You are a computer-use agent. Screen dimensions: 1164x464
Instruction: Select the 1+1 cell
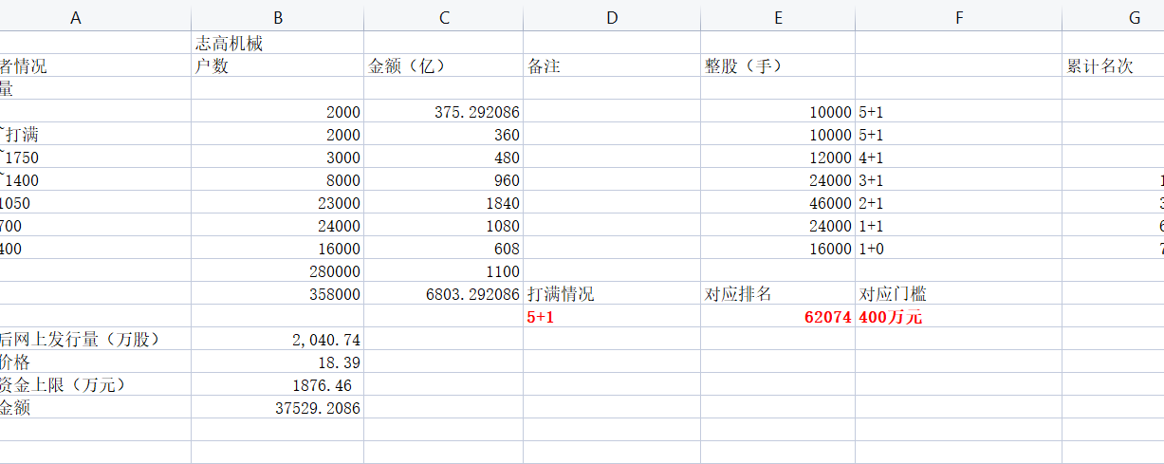(x=958, y=225)
